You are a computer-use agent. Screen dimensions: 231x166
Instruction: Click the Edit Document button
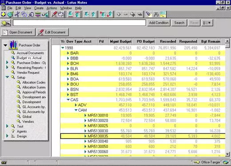[x=52, y=32]
